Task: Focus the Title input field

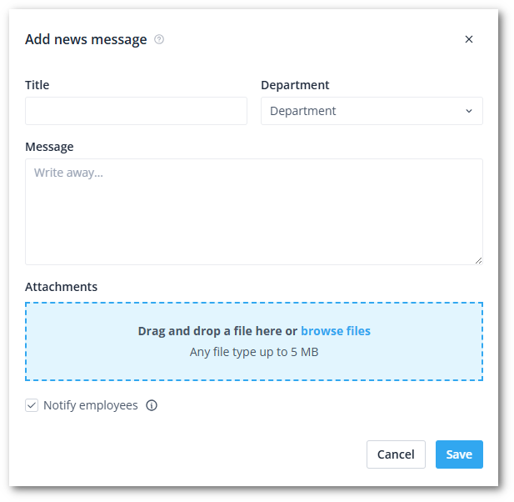Action: [136, 111]
